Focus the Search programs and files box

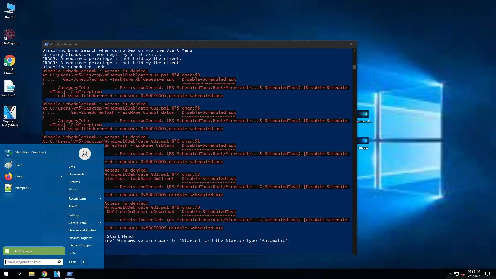tap(30, 262)
